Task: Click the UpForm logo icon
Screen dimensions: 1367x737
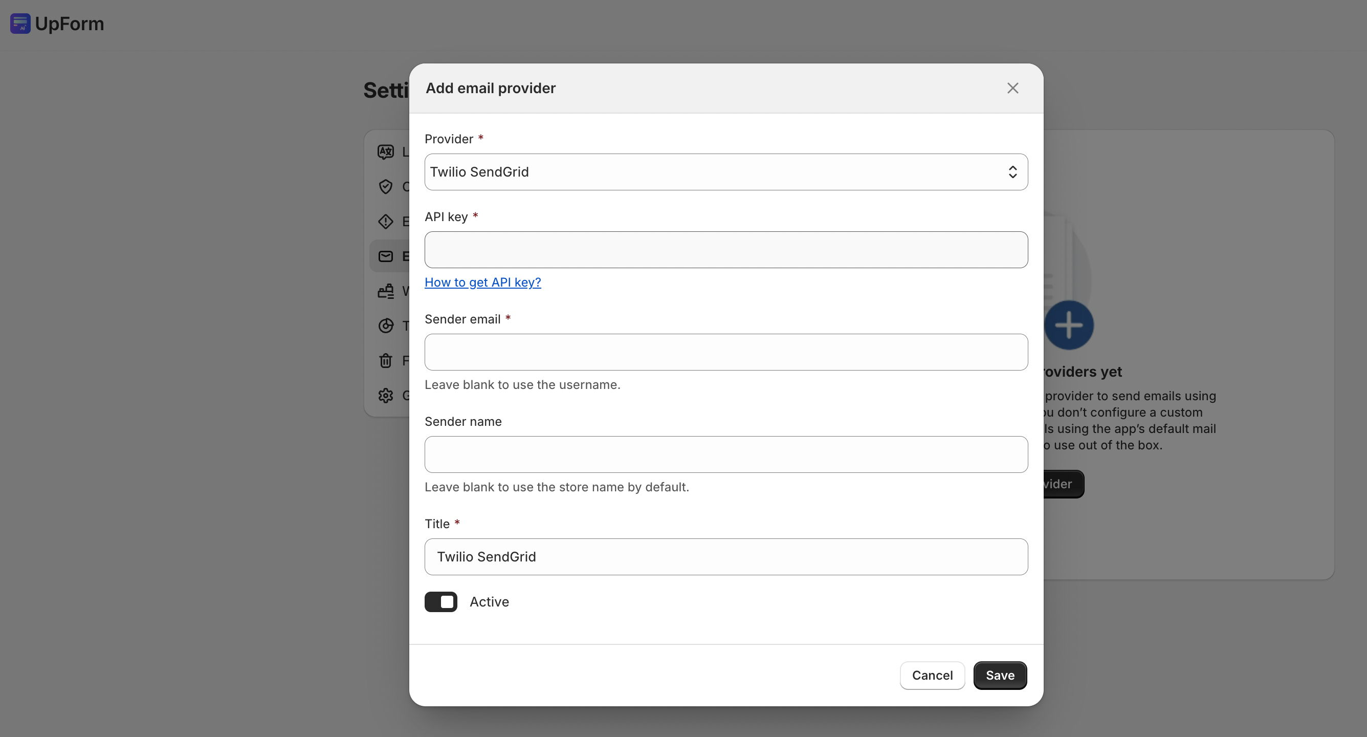Action: pyautogui.click(x=20, y=24)
